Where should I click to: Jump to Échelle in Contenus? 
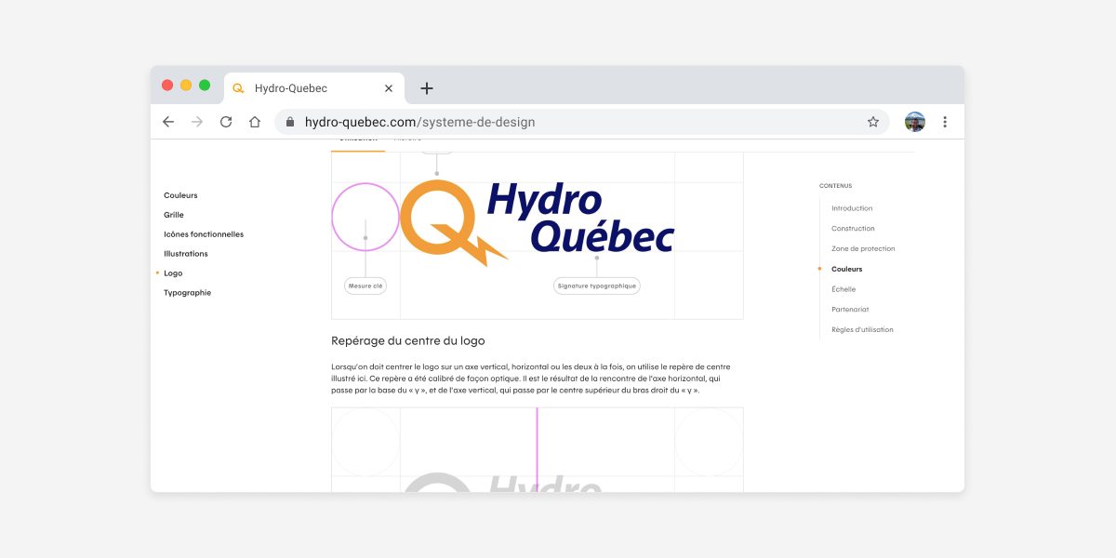click(844, 289)
